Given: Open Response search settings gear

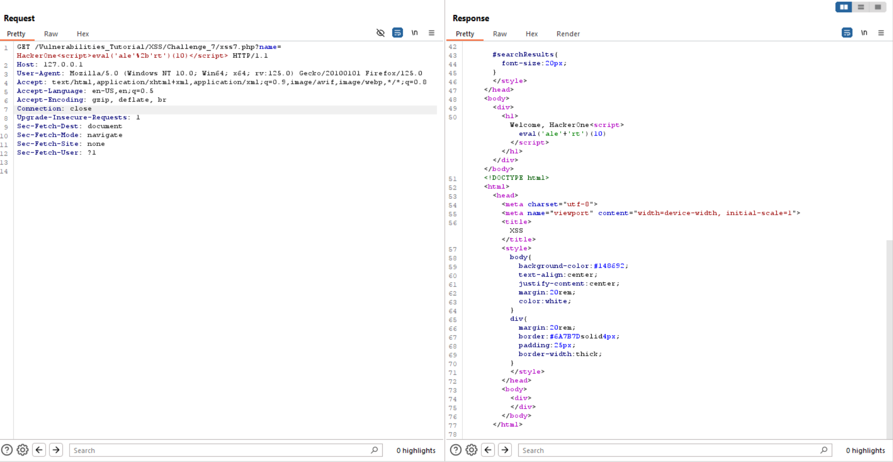Looking at the screenshot, I should 472,450.
